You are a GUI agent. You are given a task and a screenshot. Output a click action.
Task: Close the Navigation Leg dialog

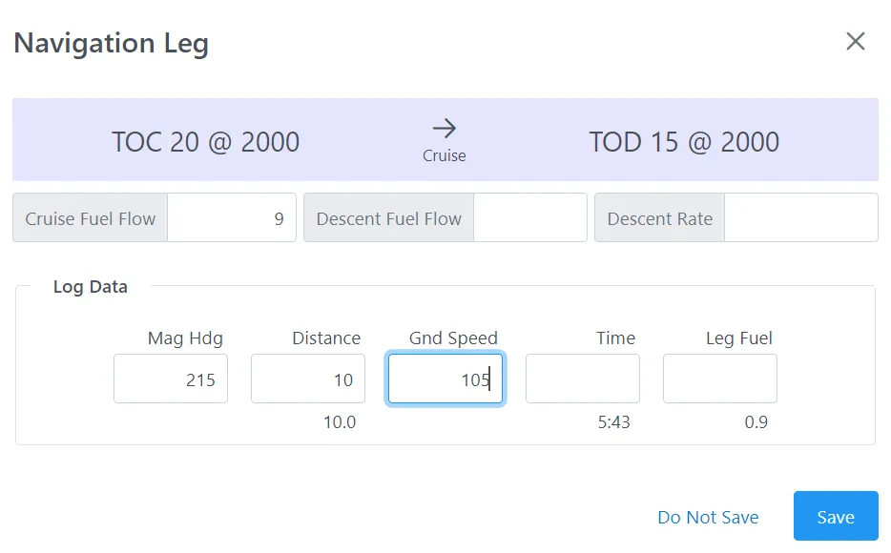855,41
